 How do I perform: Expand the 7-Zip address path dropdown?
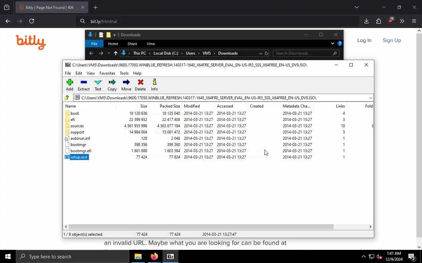371,98
